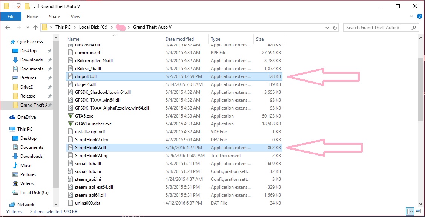Open the View ribbon tab

click(x=76, y=17)
